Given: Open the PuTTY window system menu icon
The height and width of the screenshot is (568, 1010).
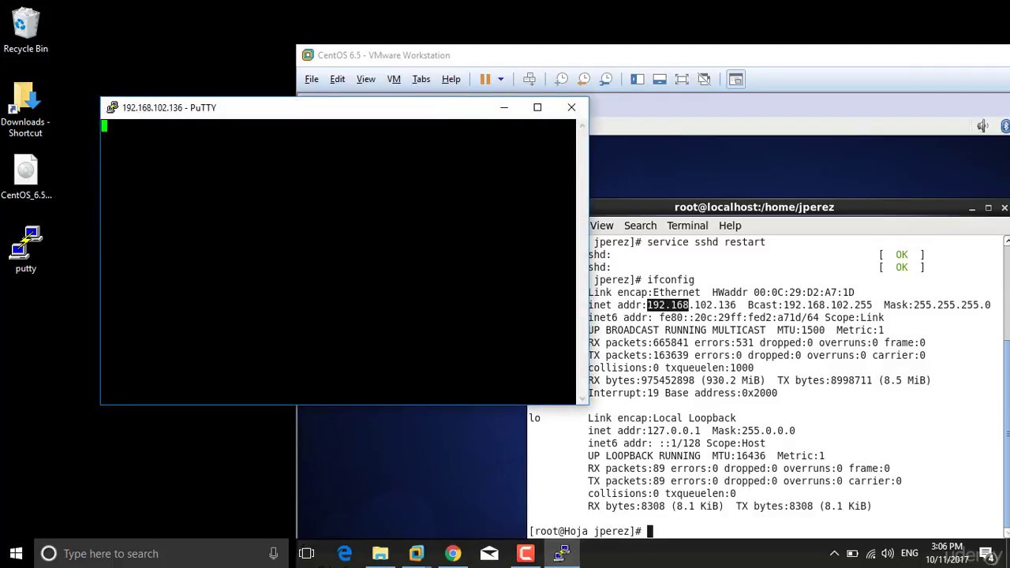Looking at the screenshot, I should (x=112, y=107).
